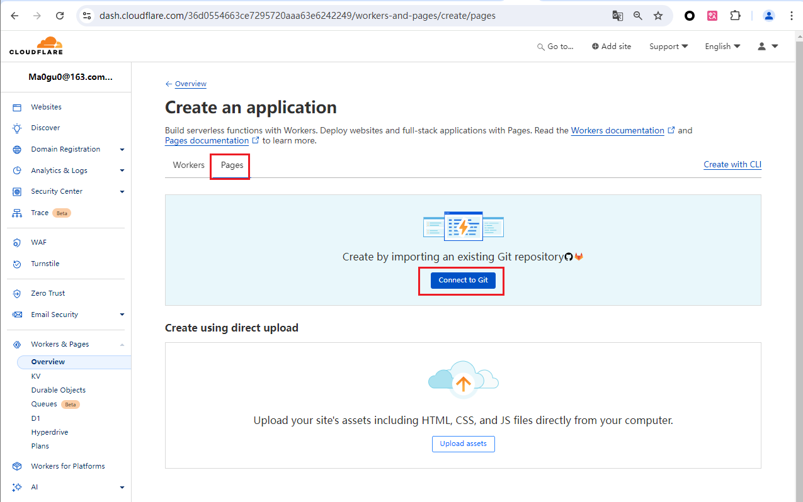Click the Zero Trust icon
803x502 pixels.
point(17,294)
